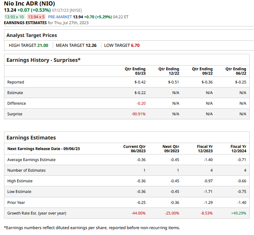Select the LOW TARGET value 6.70
Image resolution: width=254 pixels, height=235 pixels.
coord(135,45)
